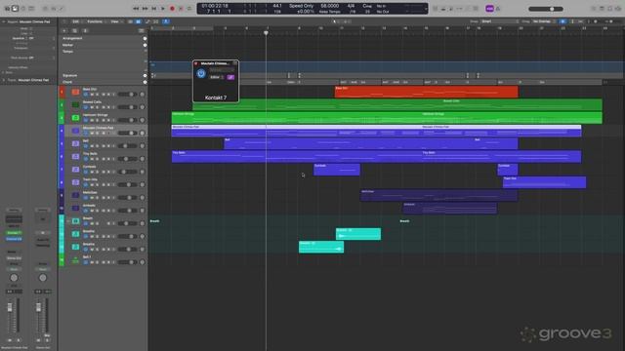The width and height of the screenshot is (625, 351).
Task: Click the purple plug-in icon in the control bar
Action: pos(489,9)
